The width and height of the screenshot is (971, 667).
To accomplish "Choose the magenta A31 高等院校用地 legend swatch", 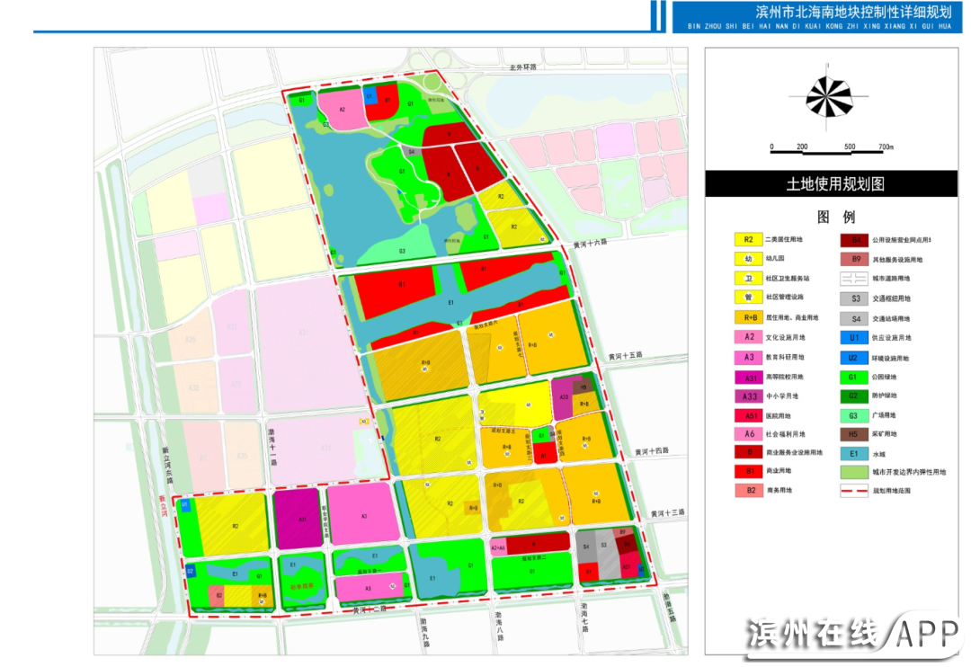I will [748, 376].
